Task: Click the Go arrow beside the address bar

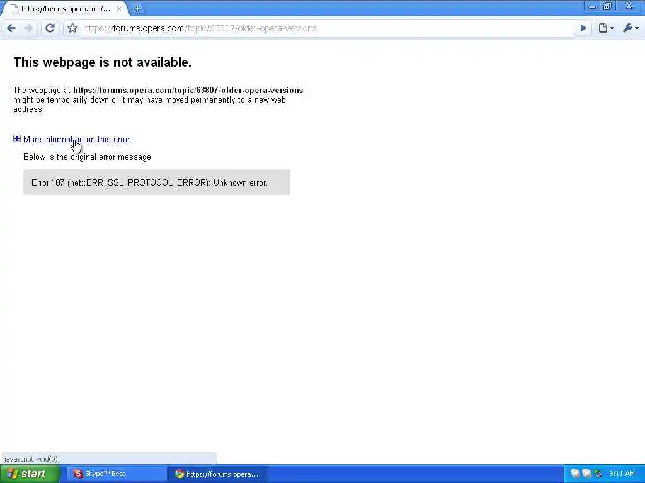Action: coord(583,28)
